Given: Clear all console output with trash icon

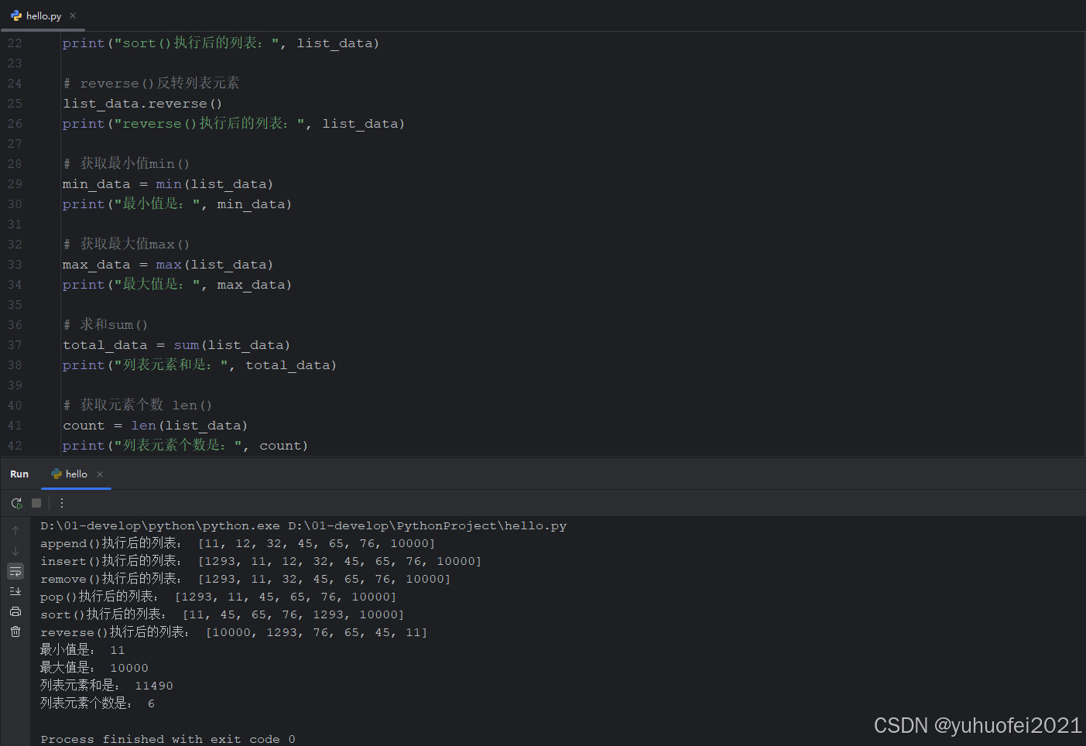Looking at the screenshot, I should pyautogui.click(x=15, y=631).
